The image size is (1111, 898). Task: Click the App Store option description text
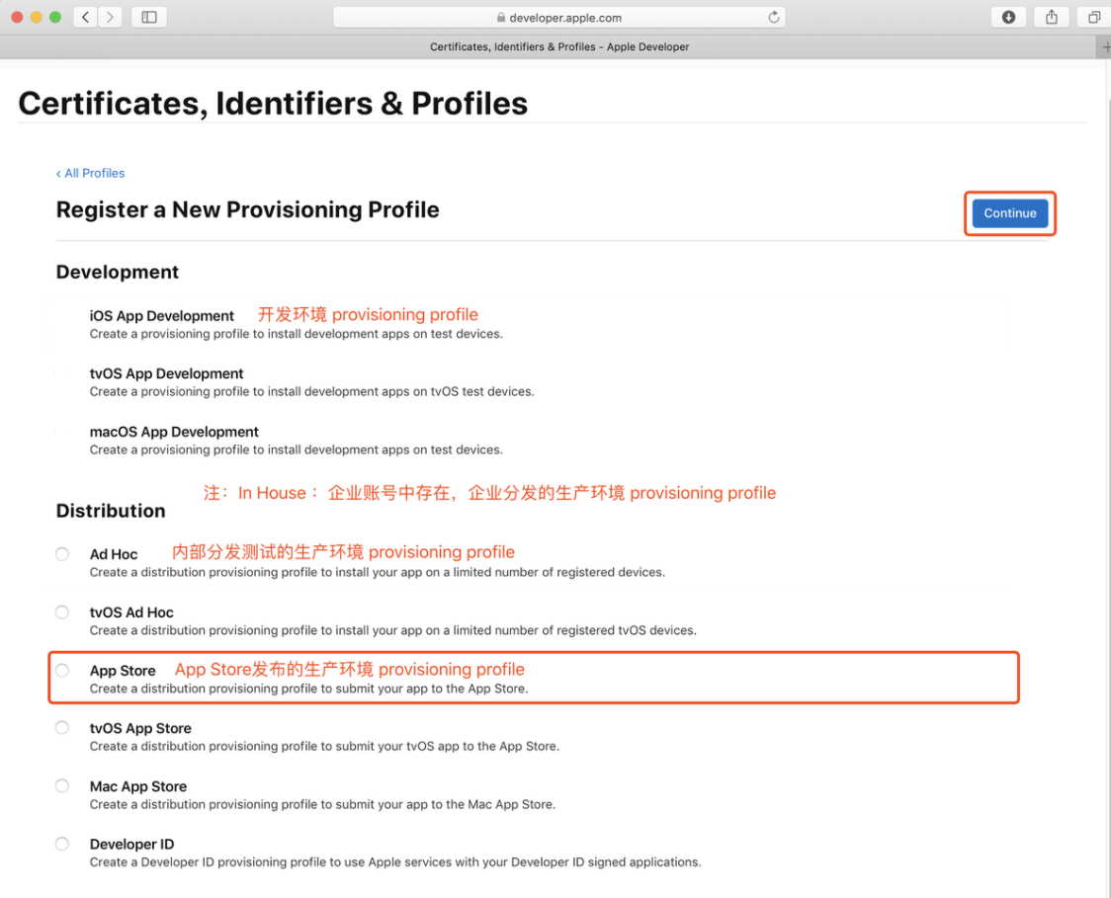click(309, 690)
